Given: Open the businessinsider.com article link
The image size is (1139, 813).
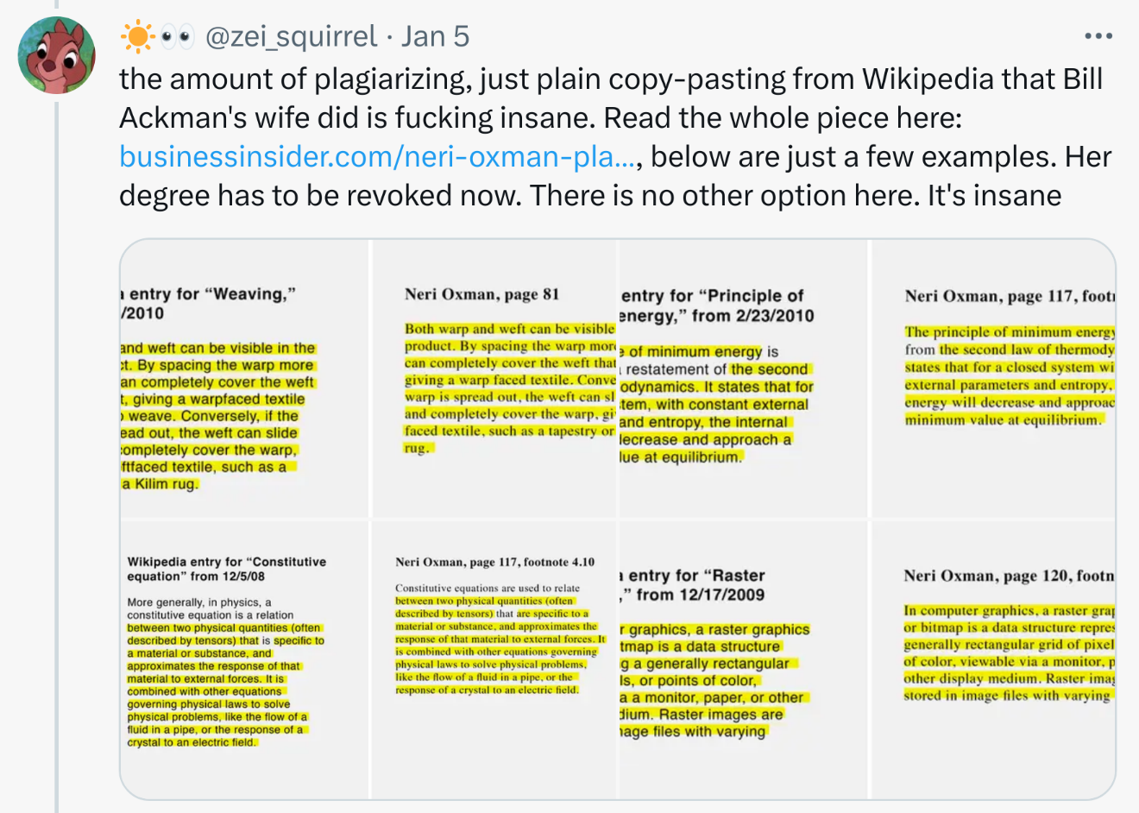Looking at the screenshot, I should pyautogui.click(x=377, y=156).
